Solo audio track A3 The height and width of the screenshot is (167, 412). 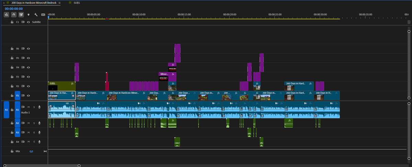coord(34,132)
